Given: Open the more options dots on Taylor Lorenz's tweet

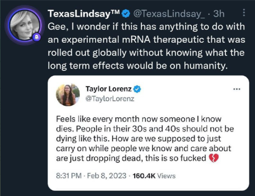Looking at the screenshot, I should pyautogui.click(x=236, y=89).
